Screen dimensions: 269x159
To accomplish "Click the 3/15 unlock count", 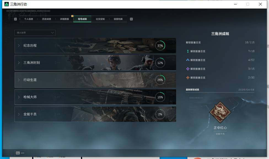I will pyautogui.click(x=251, y=69).
